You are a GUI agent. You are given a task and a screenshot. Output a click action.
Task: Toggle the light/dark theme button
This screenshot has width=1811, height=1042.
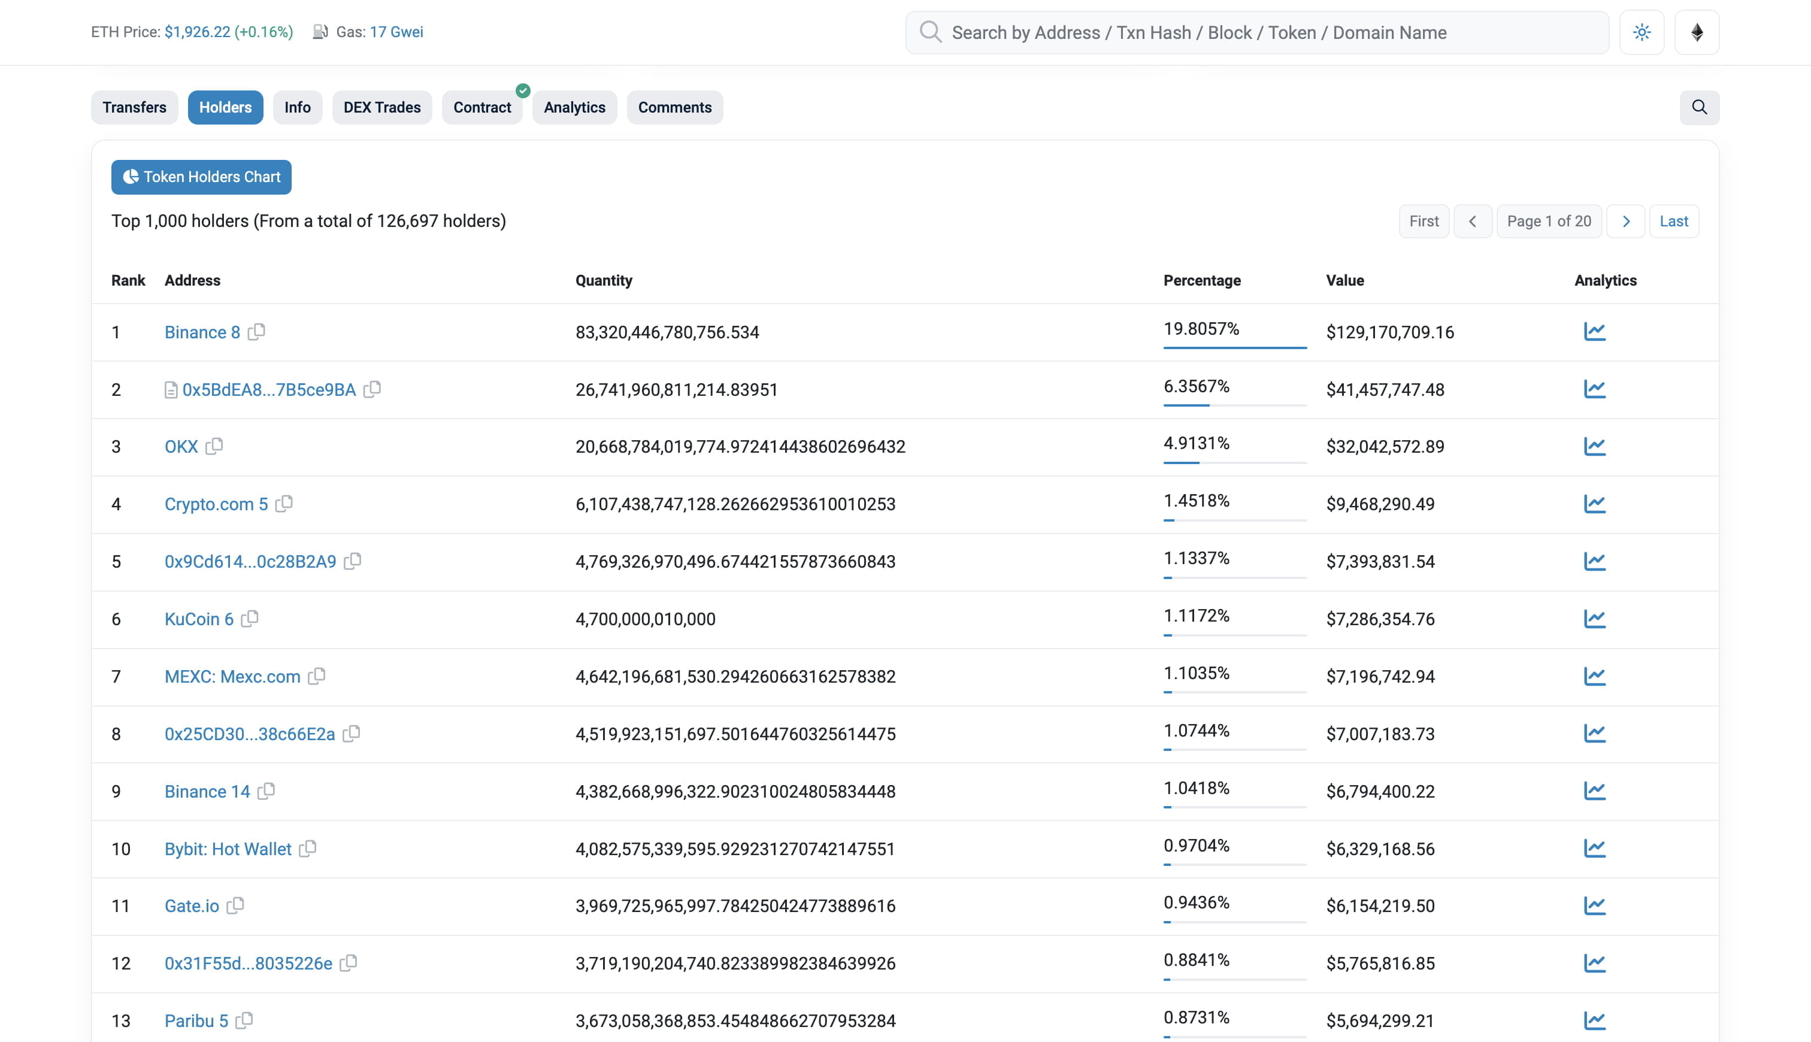click(1642, 32)
